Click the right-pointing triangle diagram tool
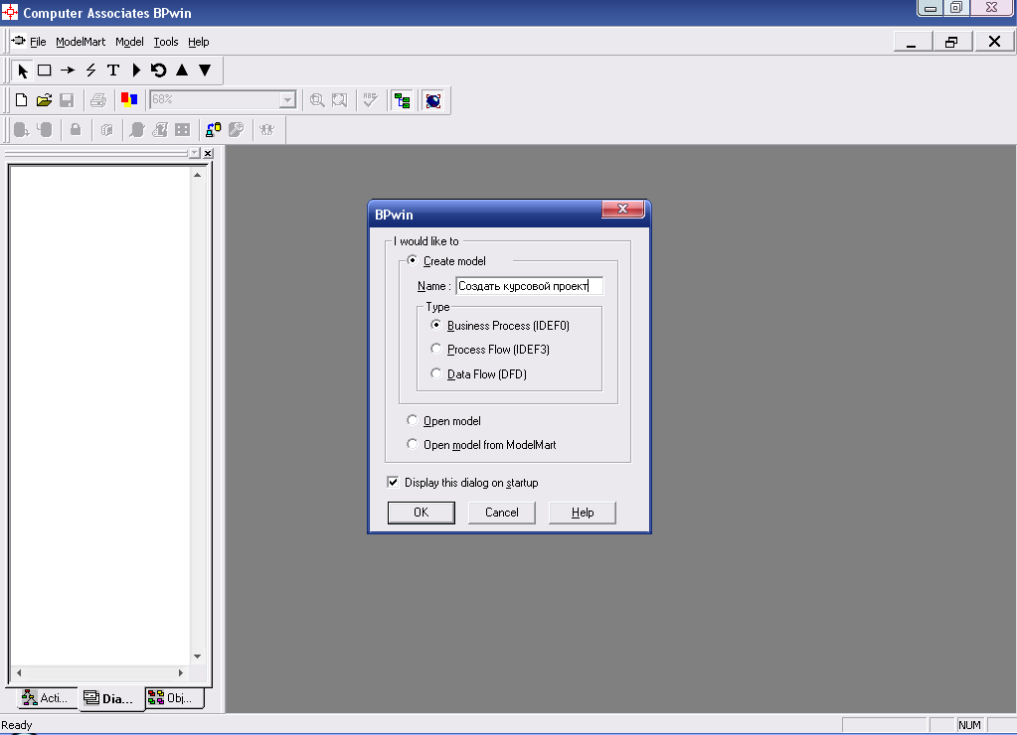Image resolution: width=1017 pixels, height=735 pixels. pos(136,70)
